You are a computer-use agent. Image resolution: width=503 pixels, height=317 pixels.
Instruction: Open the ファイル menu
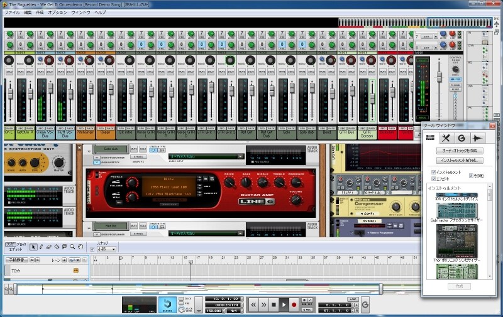(x=12, y=13)
